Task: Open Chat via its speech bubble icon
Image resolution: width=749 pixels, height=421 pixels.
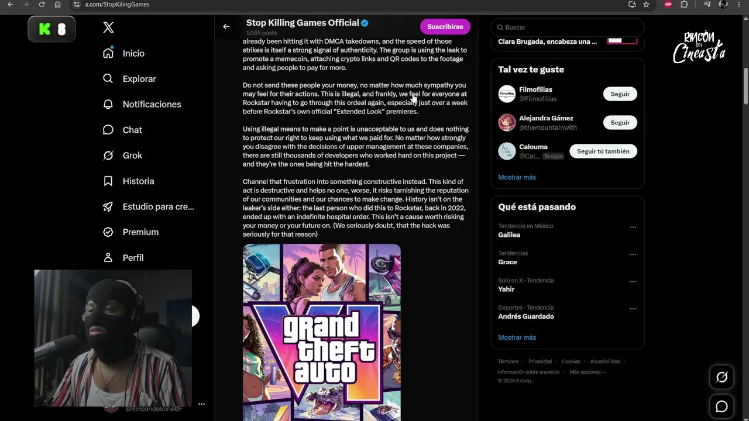Action: (108, 130)
